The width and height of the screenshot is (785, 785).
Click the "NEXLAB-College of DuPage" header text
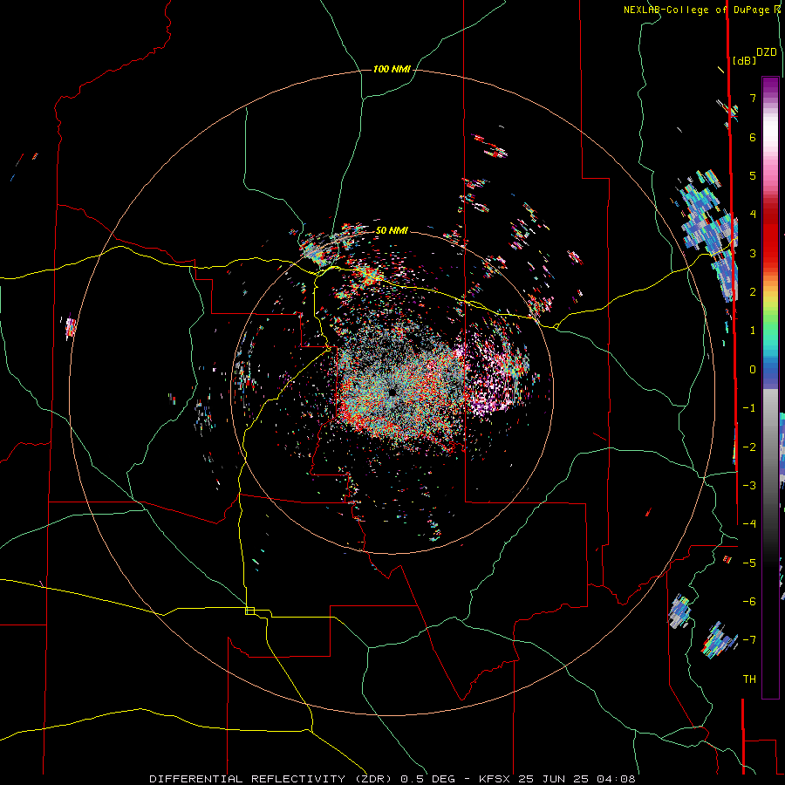click(696, 10)
